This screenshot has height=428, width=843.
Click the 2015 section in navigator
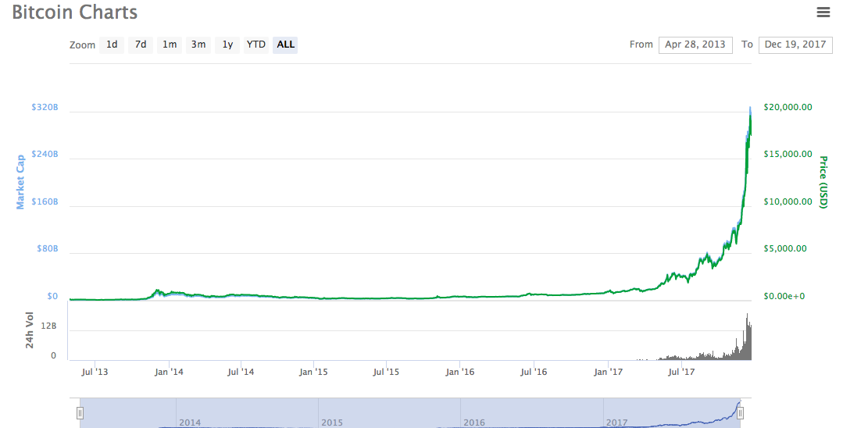coord(389,412)
